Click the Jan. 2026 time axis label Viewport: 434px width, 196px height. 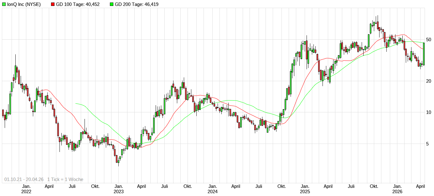[397, 189]
